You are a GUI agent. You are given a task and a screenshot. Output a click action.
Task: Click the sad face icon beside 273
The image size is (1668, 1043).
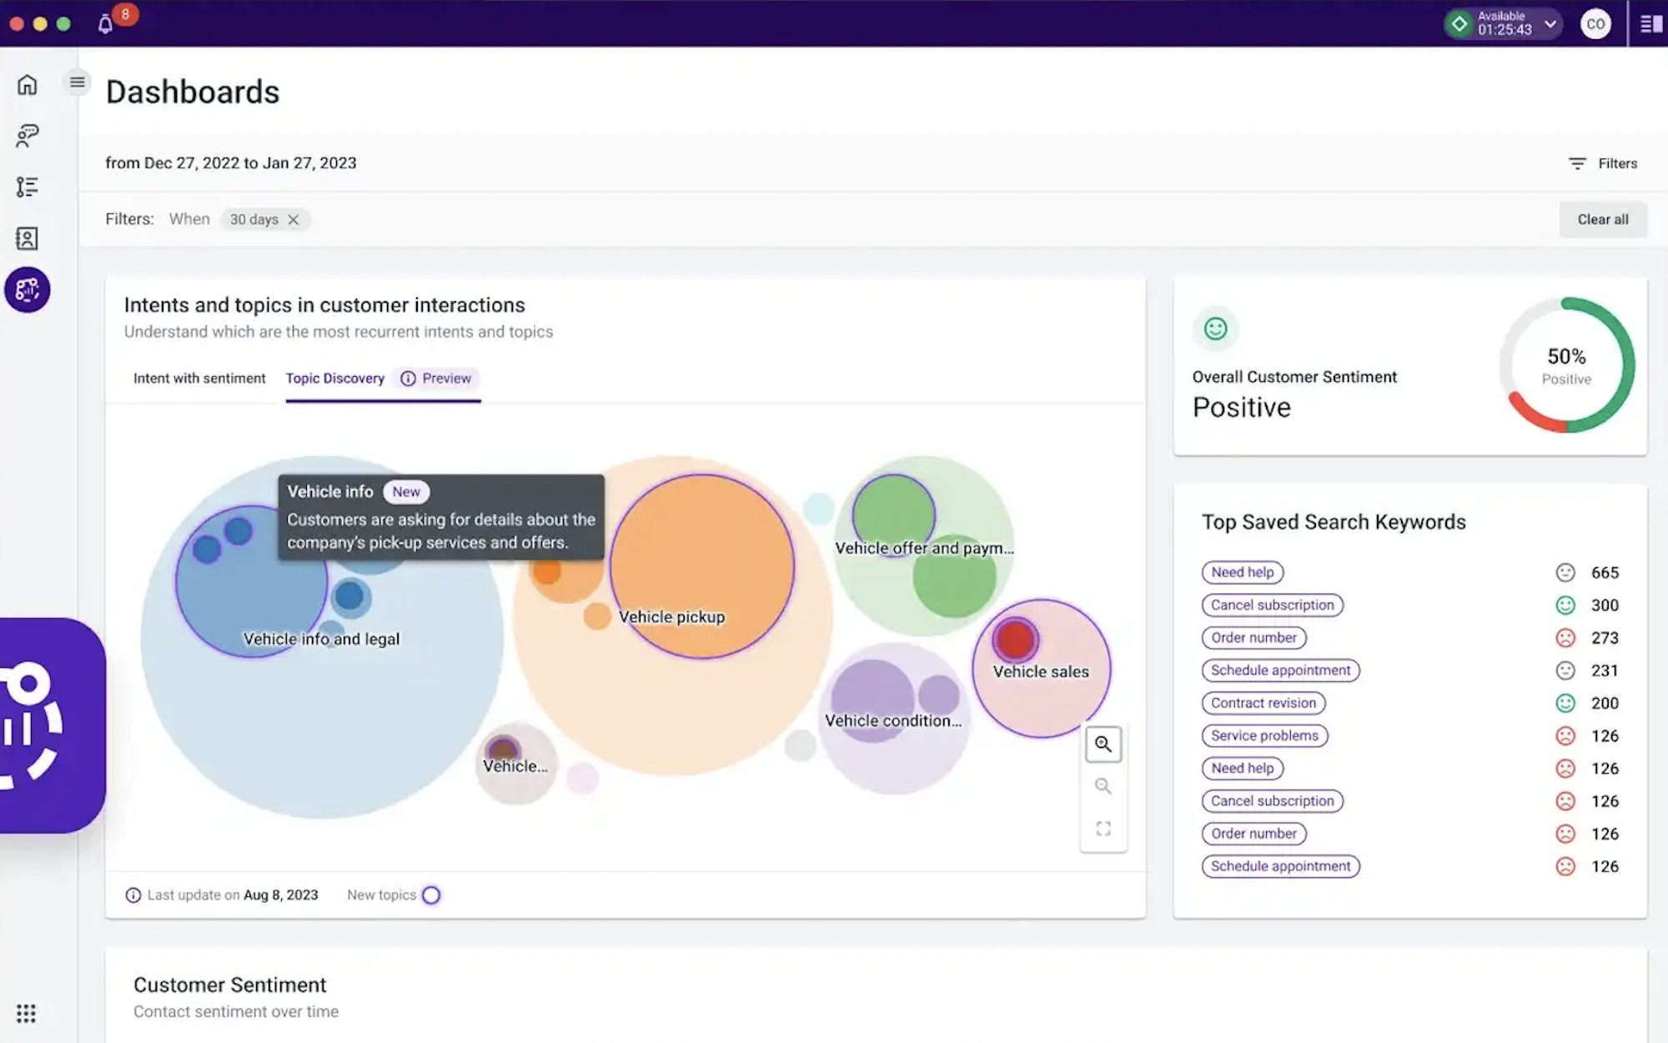click(1565, 637)
